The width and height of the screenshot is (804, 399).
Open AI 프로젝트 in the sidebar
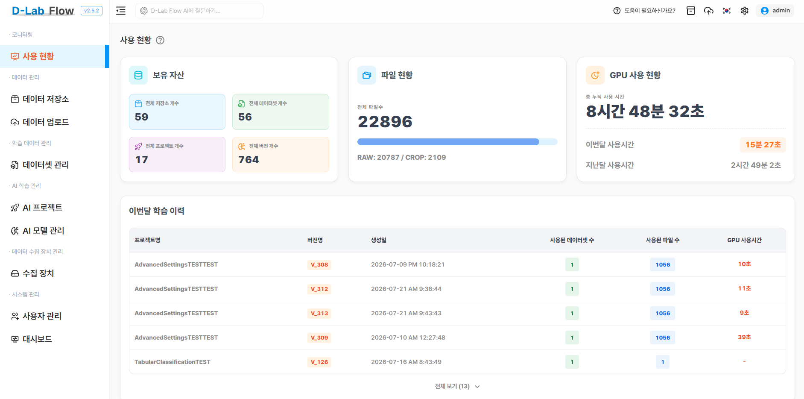55,208
